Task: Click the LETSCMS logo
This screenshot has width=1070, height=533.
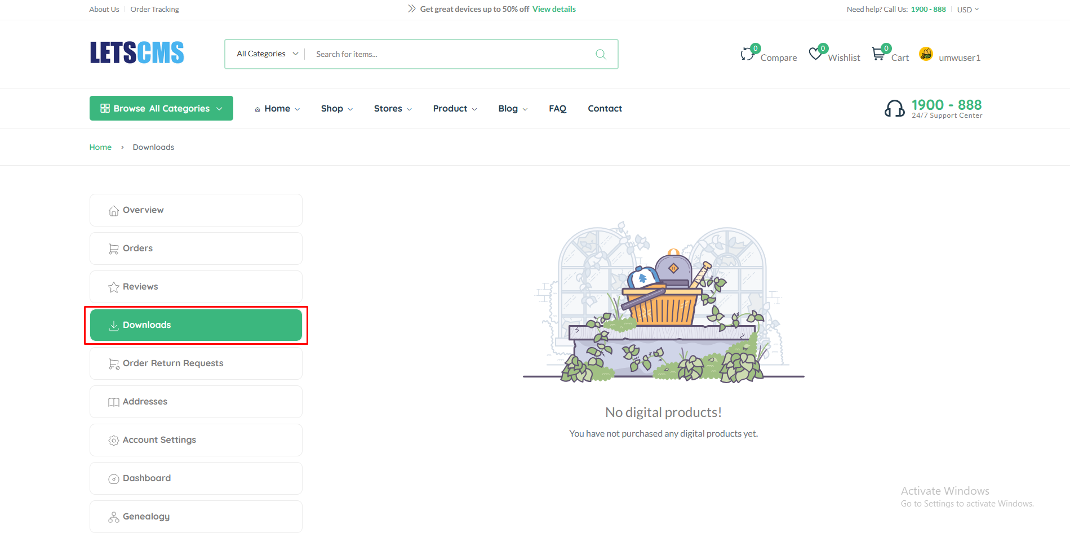Action: pos(137,53)
